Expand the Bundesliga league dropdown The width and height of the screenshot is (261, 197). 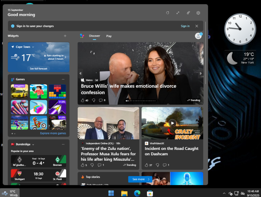pyautogui.click(x=33, y=145)
